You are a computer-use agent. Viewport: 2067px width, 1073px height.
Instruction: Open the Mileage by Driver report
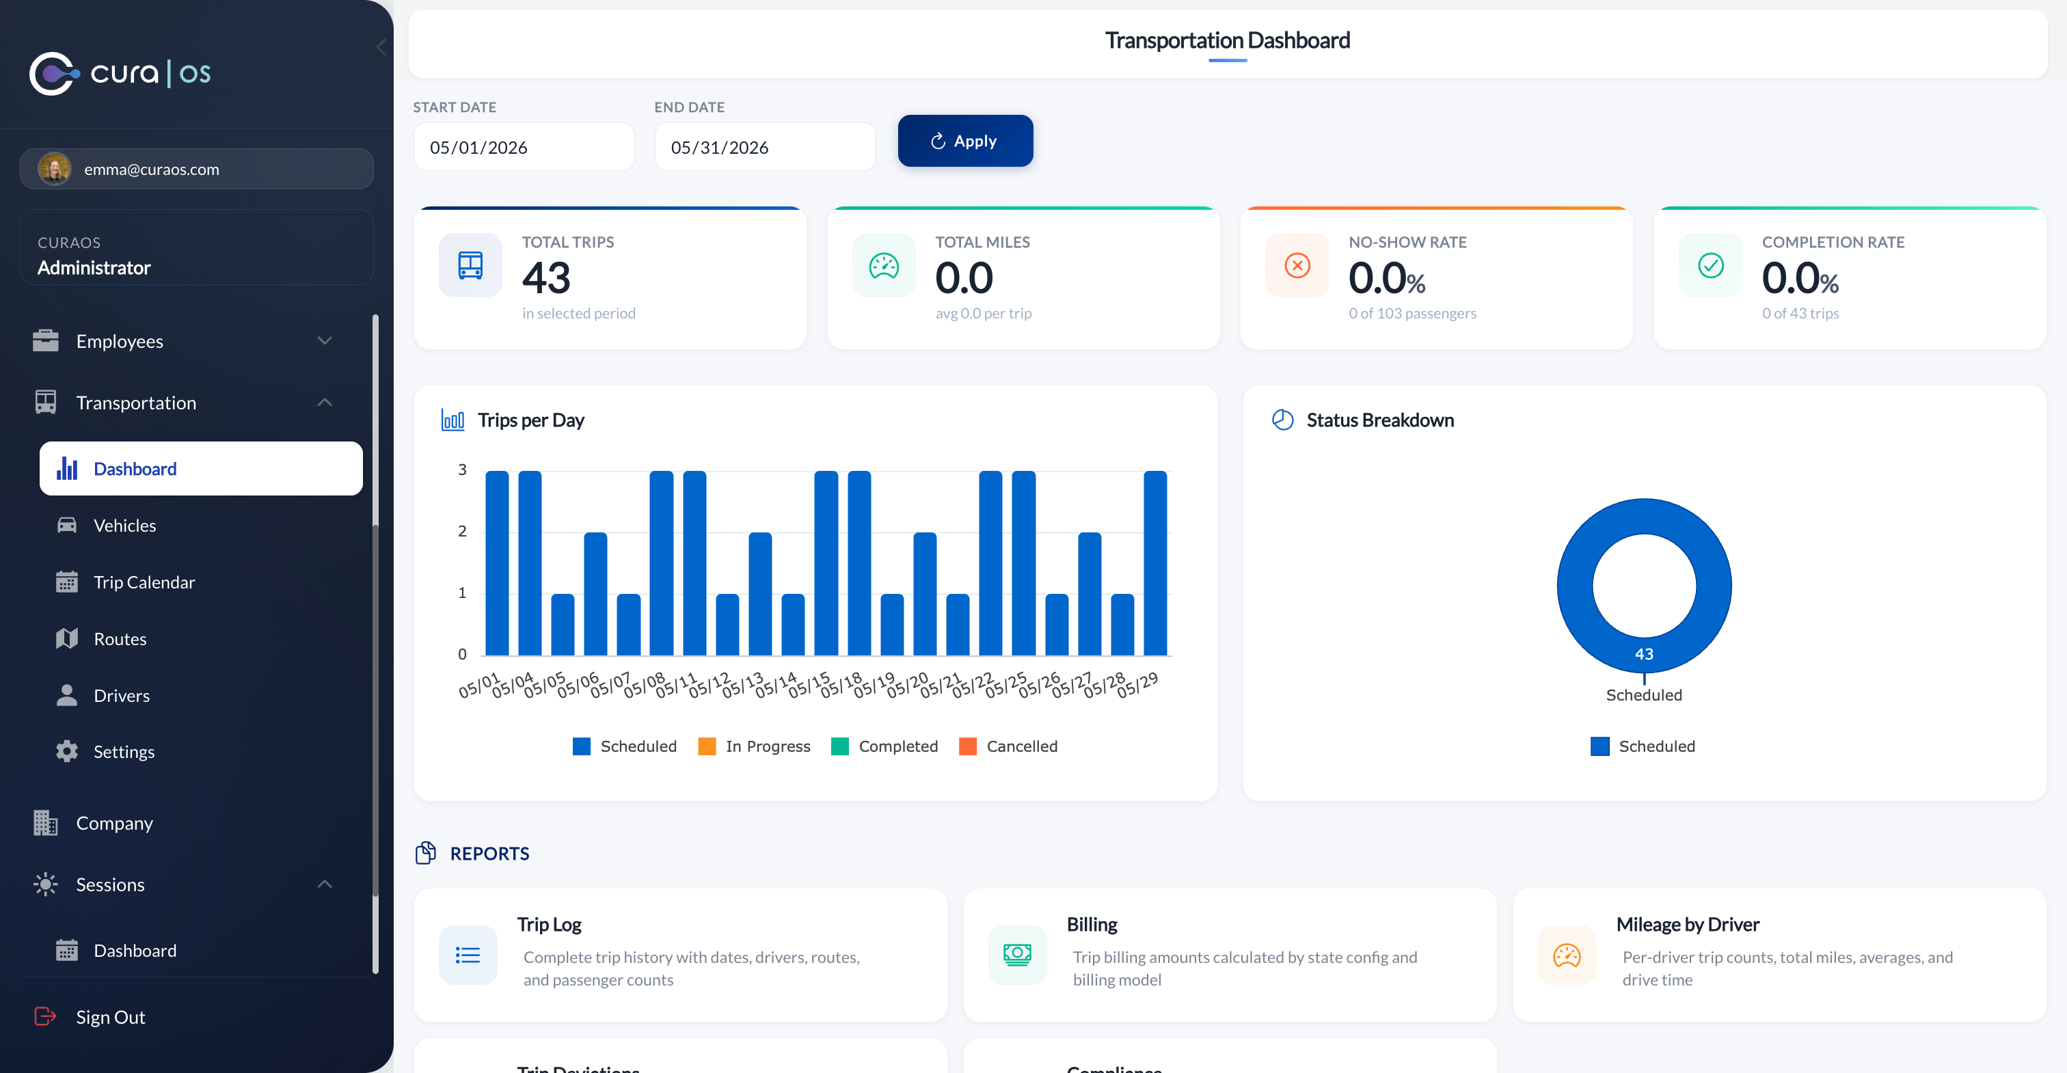[1780, 955]
